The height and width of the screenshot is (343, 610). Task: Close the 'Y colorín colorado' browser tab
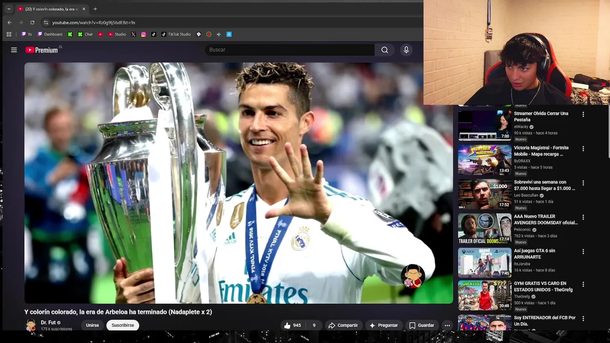tap(84, 9)
